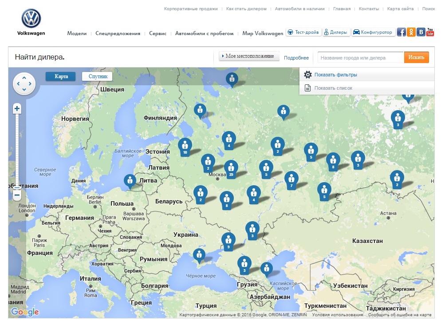Open the Модели menu
The width and height of the screenshot is (441, 322).
pos(77,33)
